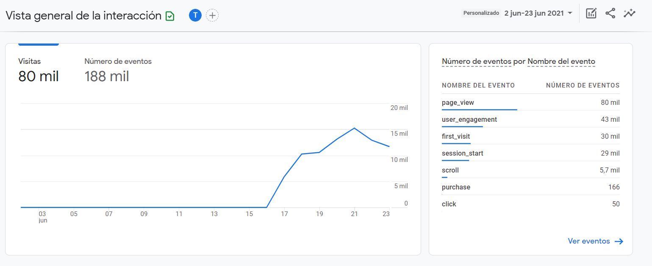Expand the Número de eventos metric selector
652x266 pixels.
477,62
